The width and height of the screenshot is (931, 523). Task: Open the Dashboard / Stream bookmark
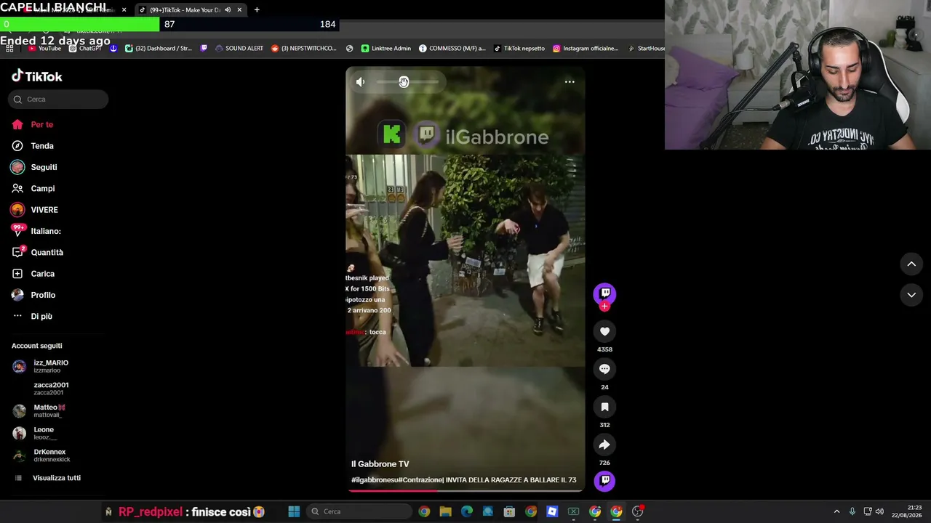pos(159,49)
